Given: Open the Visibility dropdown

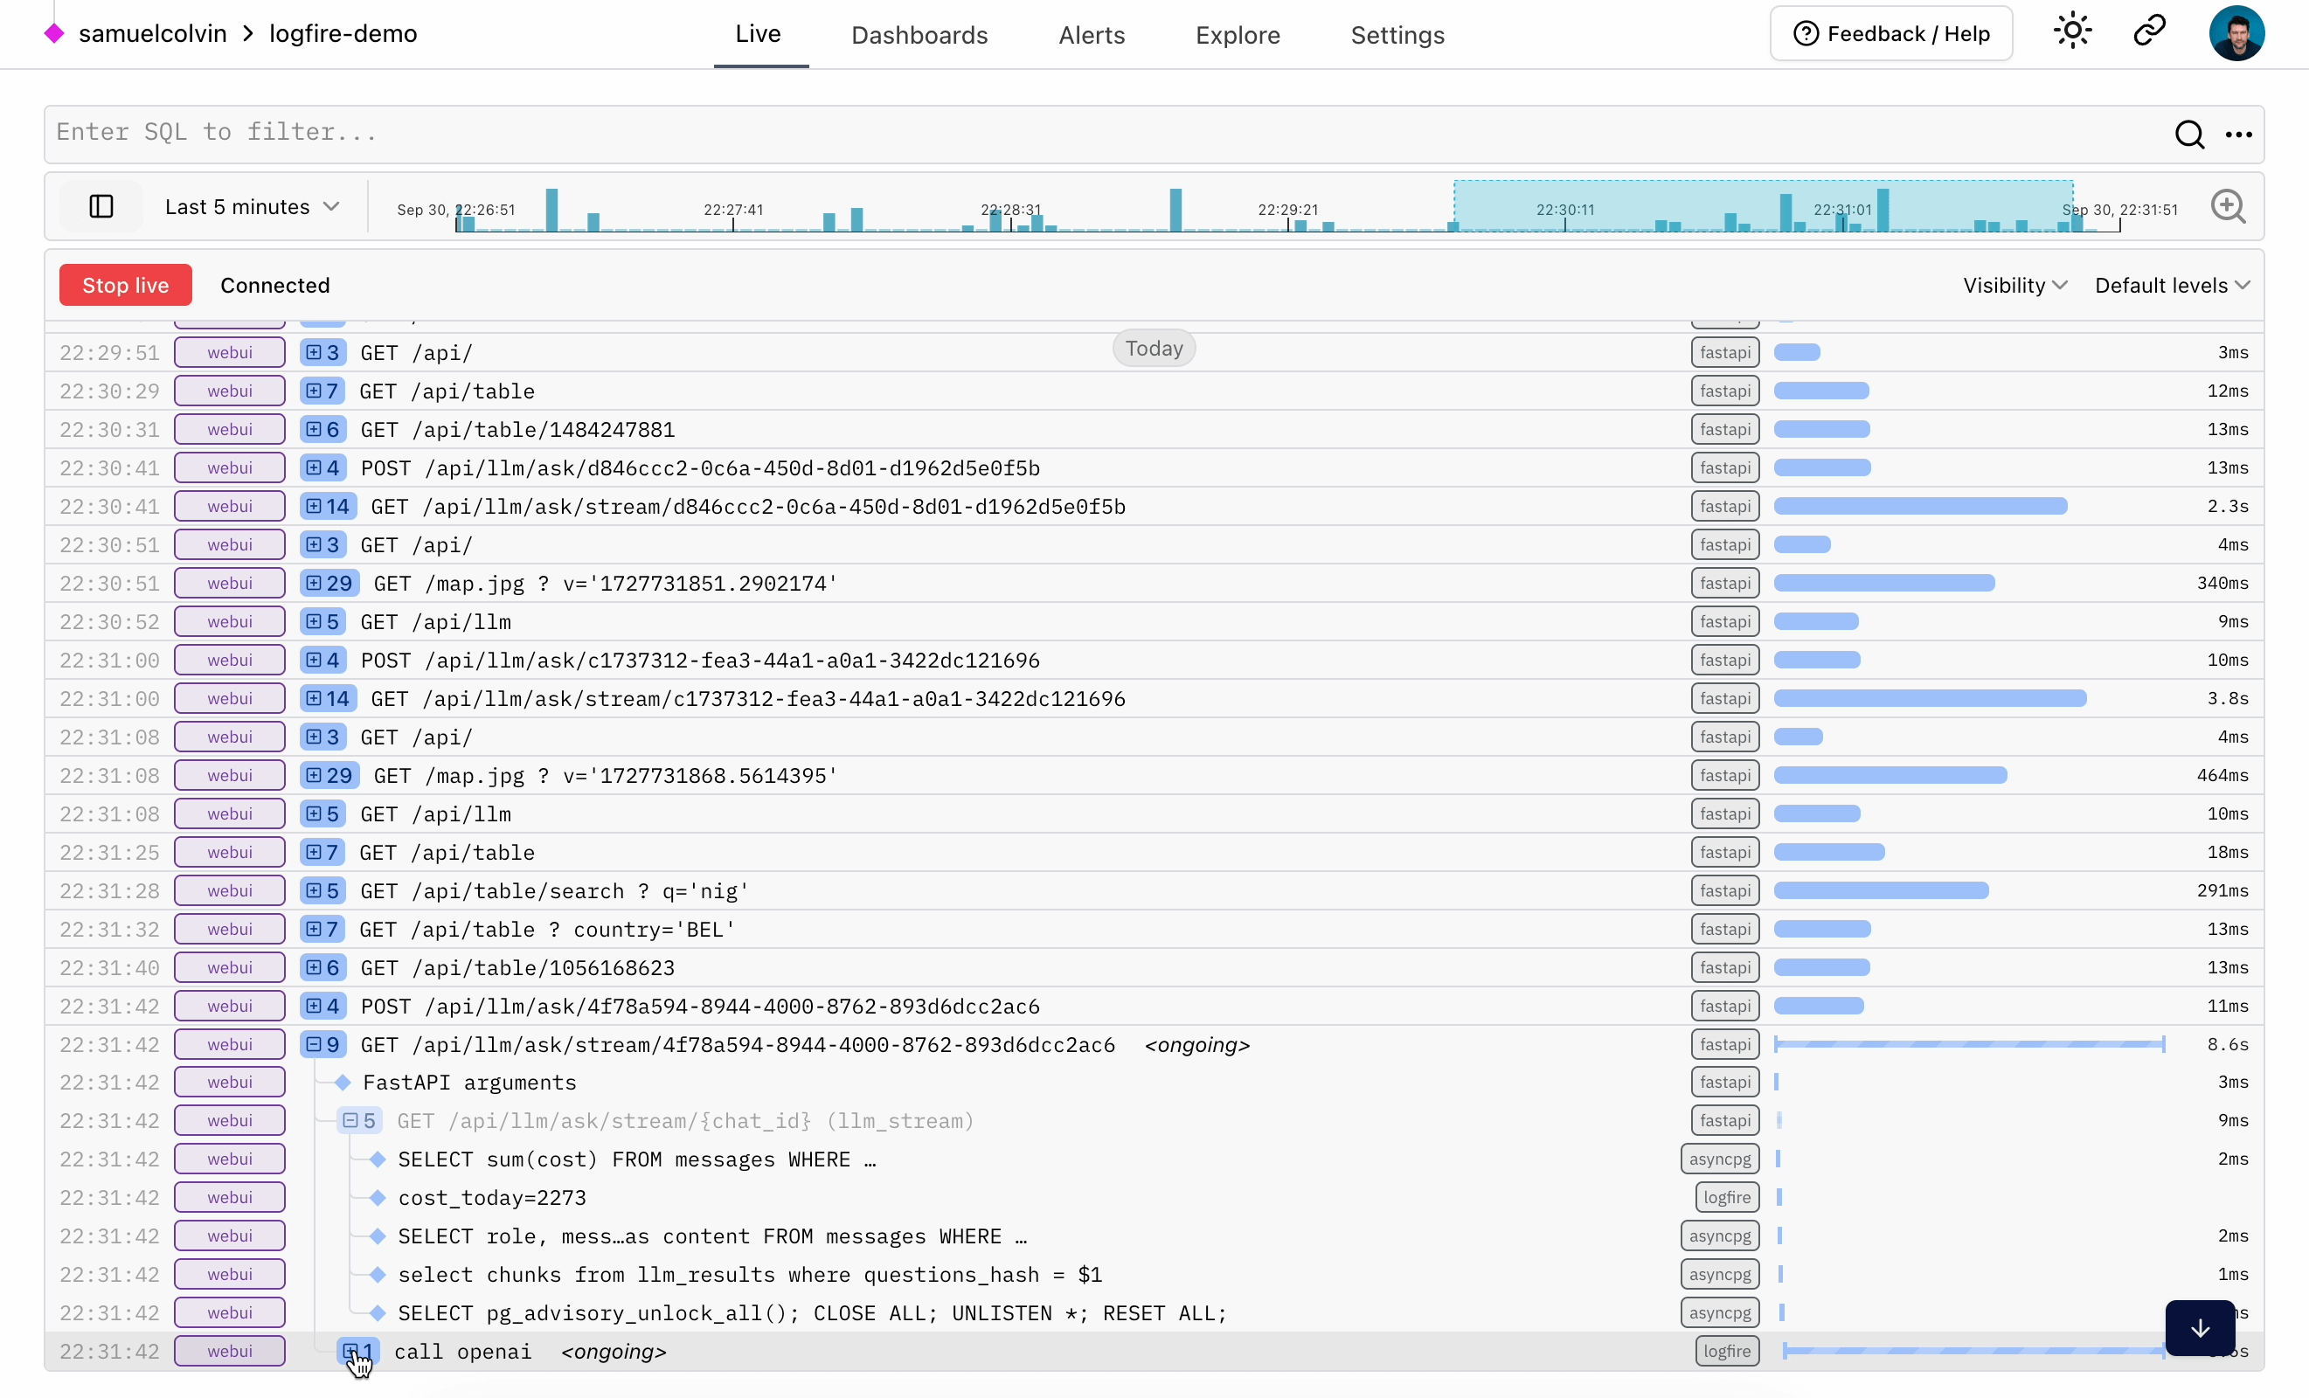Looking at the screenshot, I should (x=2012, y=285).
